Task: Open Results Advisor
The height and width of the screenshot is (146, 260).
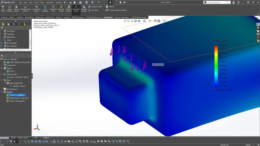Action: tap(69, 9)
